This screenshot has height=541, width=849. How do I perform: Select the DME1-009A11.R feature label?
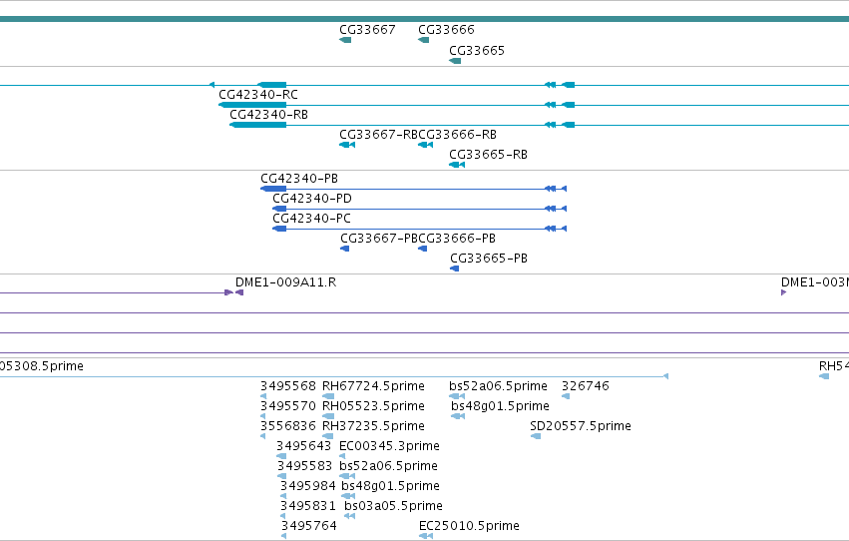285,282
